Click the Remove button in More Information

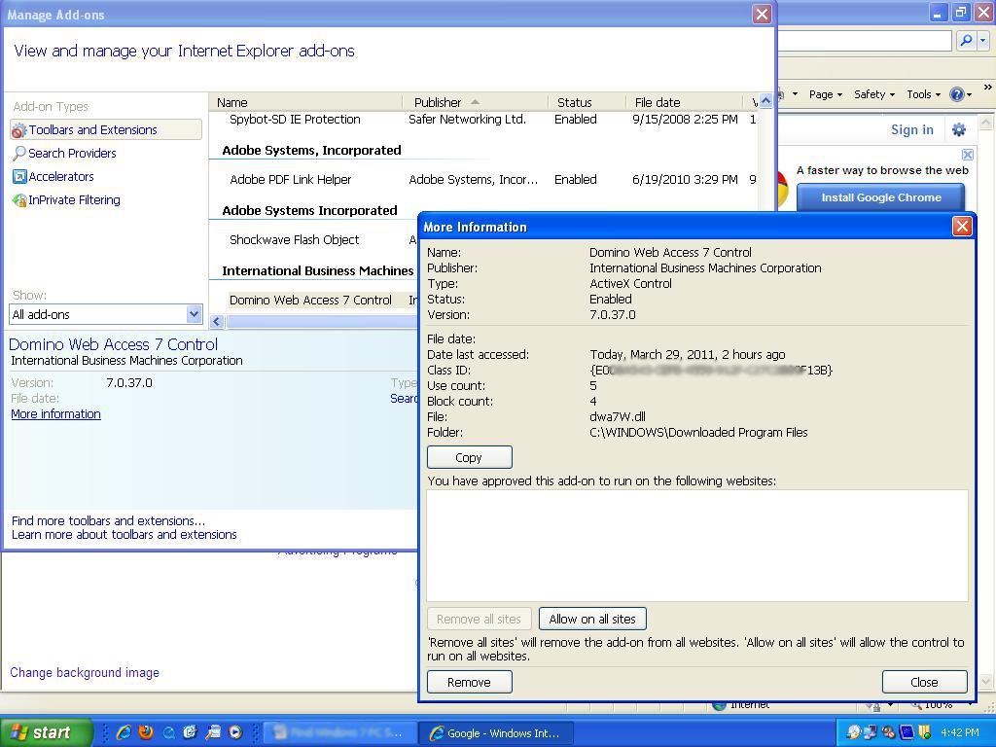[x=470, y=682]
